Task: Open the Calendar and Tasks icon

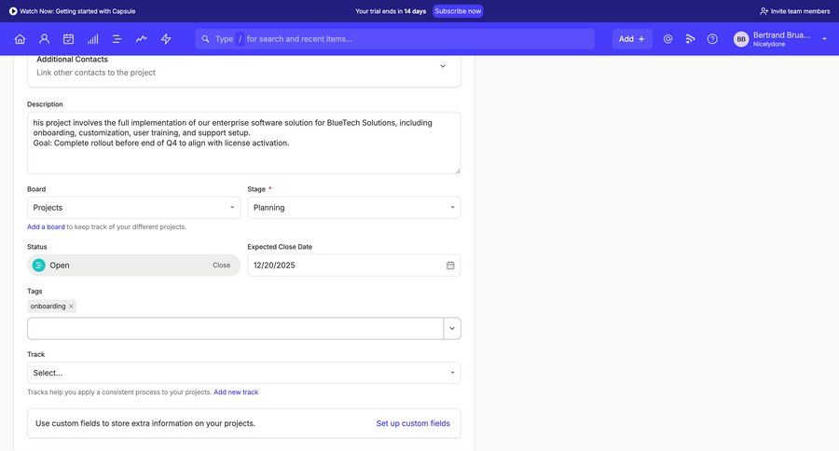Action: click(68, 39)
